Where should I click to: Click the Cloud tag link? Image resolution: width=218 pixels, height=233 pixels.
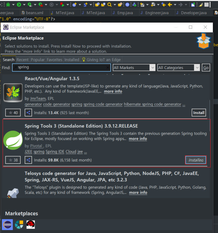[71, 152]
